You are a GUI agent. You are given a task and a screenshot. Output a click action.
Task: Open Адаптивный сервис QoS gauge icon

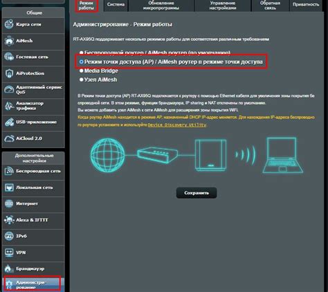[9, 89]
